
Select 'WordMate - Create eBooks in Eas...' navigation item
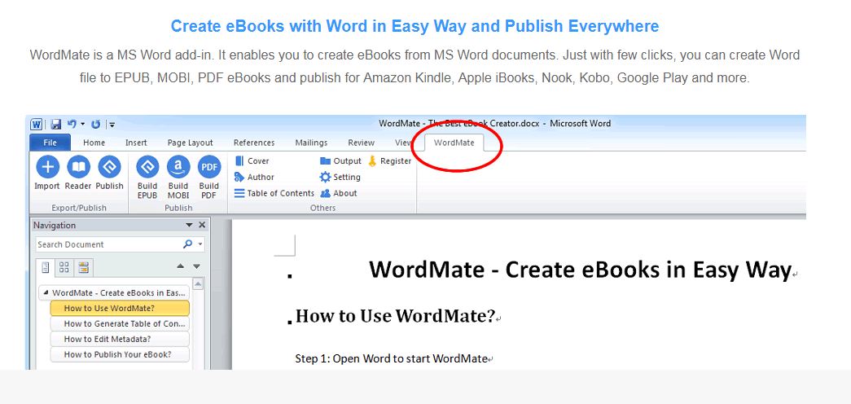pyautogui.click(x=115, y=292)
